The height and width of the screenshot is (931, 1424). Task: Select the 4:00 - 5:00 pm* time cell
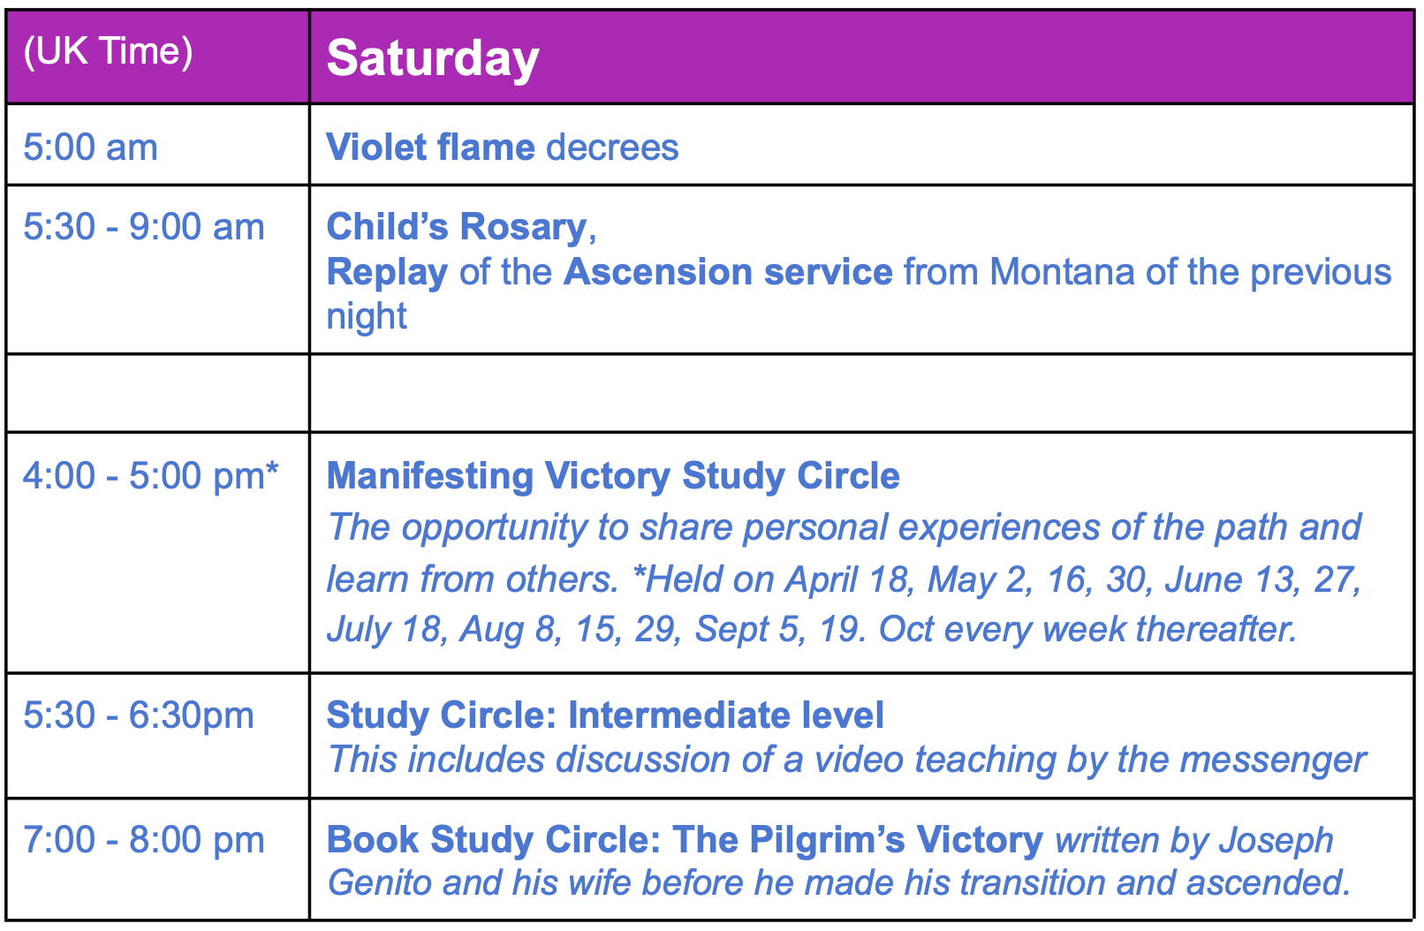[158, 553]
